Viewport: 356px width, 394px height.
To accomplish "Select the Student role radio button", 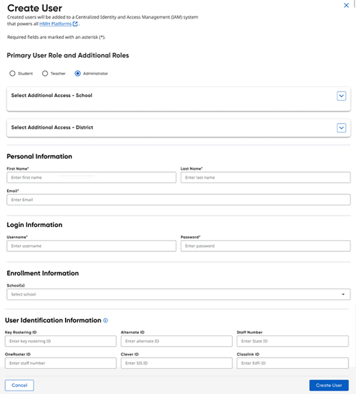I will pyautogui.click(x=12, y=73).
